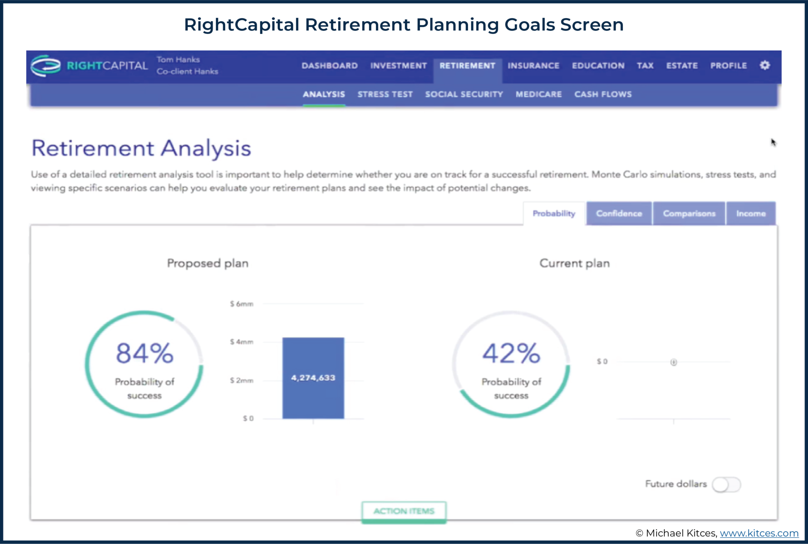Toggle the Future dollars switch
This screenshot has height=544, width=808.
tap(726, 484)
